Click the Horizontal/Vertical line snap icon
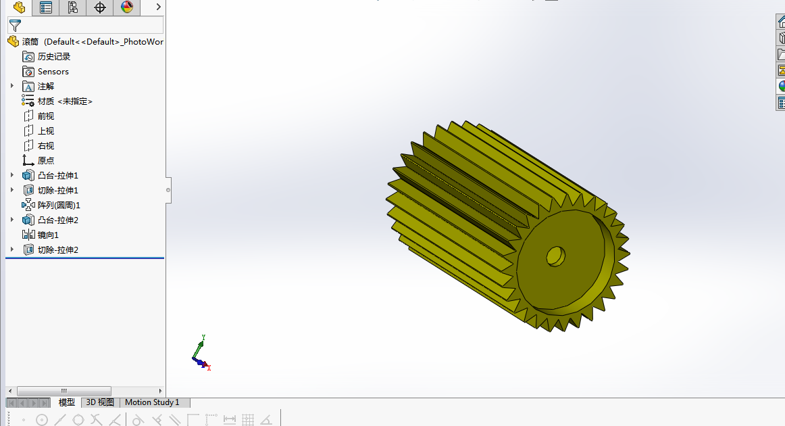 [x=193, y=420]
